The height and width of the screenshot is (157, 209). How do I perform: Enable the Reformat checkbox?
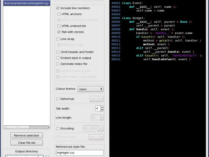[x=58, y=99]
